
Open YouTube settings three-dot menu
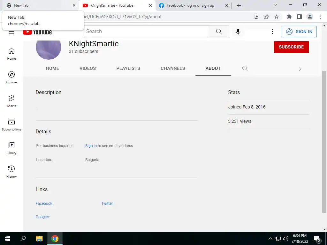tap(273, 32)
